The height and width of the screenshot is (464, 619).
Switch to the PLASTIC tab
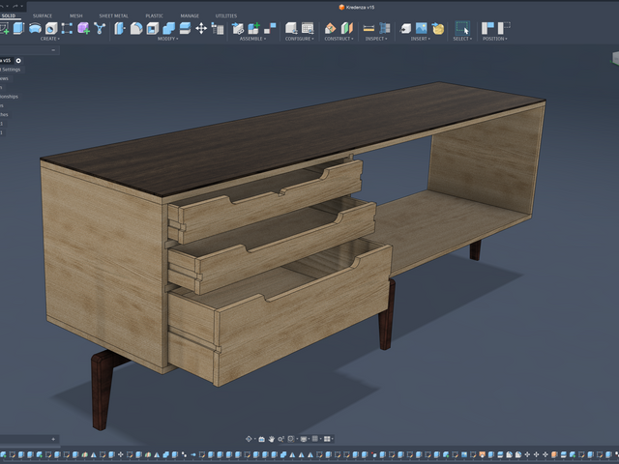coord(154,15)
